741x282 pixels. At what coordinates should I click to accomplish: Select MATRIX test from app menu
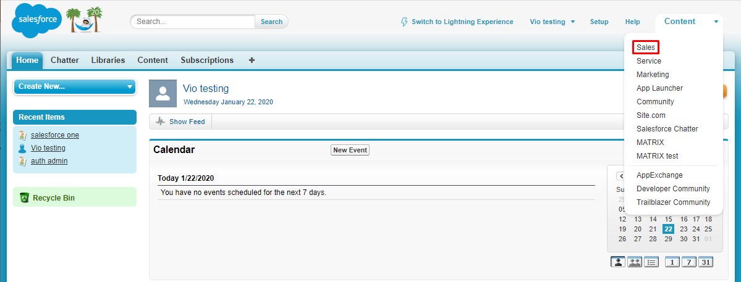click(658, 156)
